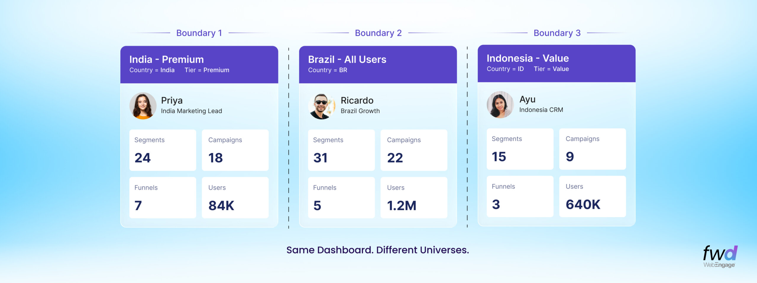Select the Campaigns tile showing 18

coord(235,150)
